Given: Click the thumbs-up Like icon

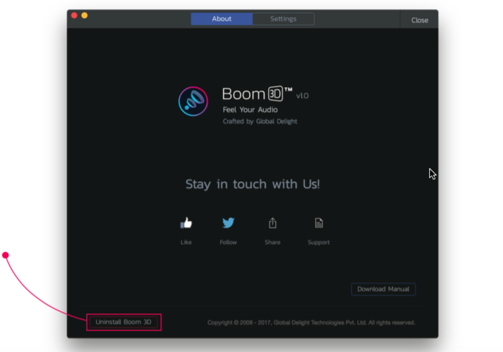Looking at the screenshot, I should click(x=186, y=223).
